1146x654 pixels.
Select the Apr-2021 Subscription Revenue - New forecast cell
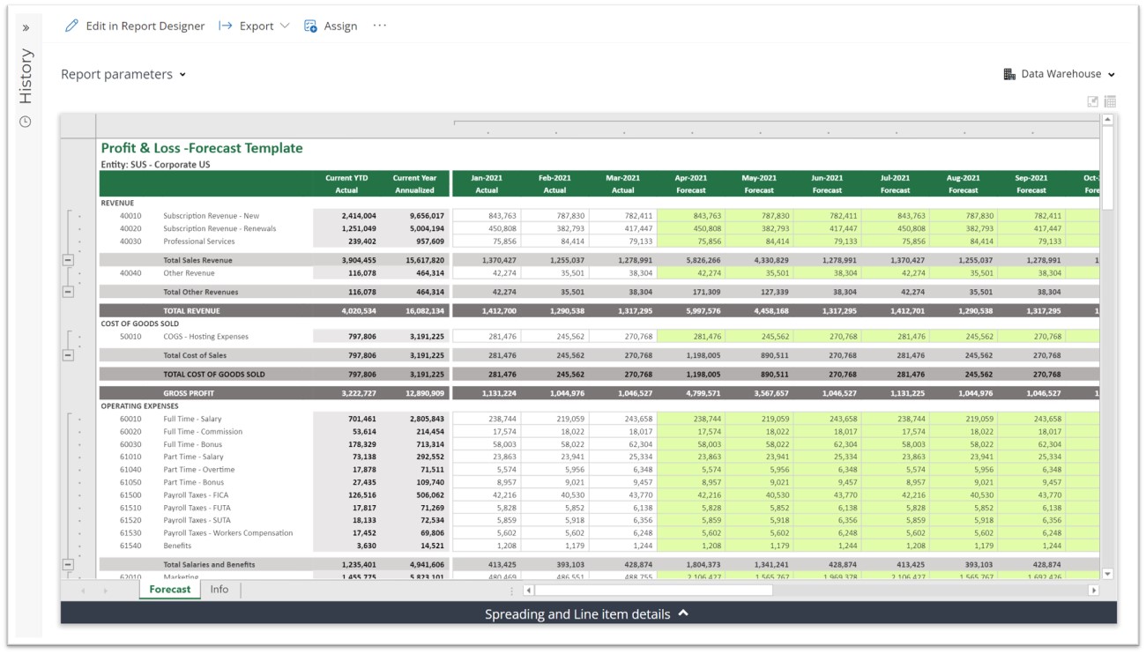[691, 216]
